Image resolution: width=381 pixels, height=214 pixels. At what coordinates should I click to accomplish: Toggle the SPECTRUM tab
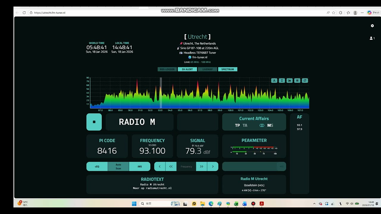point(228,69)
